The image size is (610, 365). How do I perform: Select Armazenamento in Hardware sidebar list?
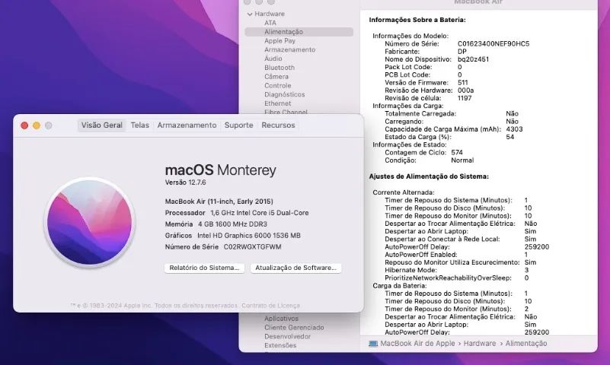tap(290, 49)
